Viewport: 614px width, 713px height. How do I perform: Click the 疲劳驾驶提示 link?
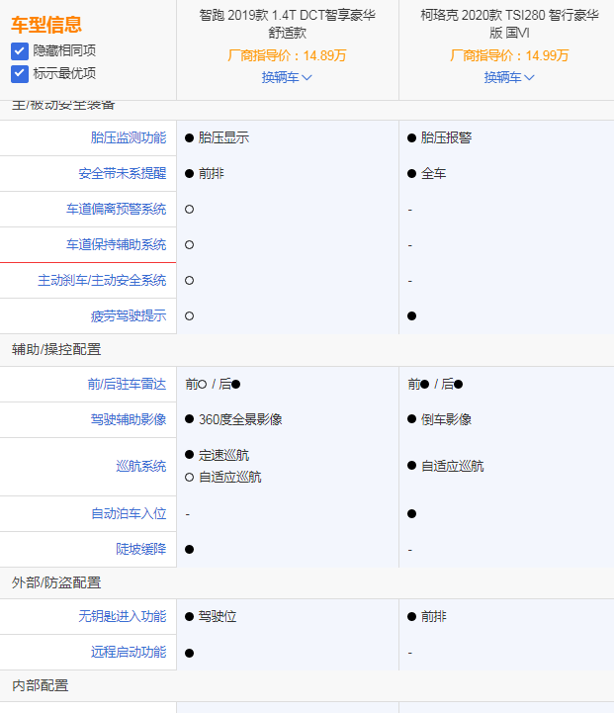129,315
